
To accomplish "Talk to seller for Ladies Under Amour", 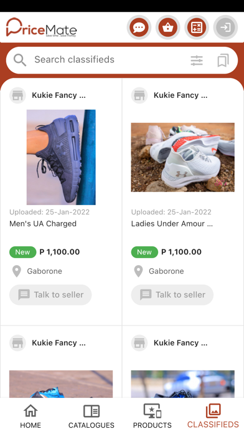I will [x=172, y=295].
